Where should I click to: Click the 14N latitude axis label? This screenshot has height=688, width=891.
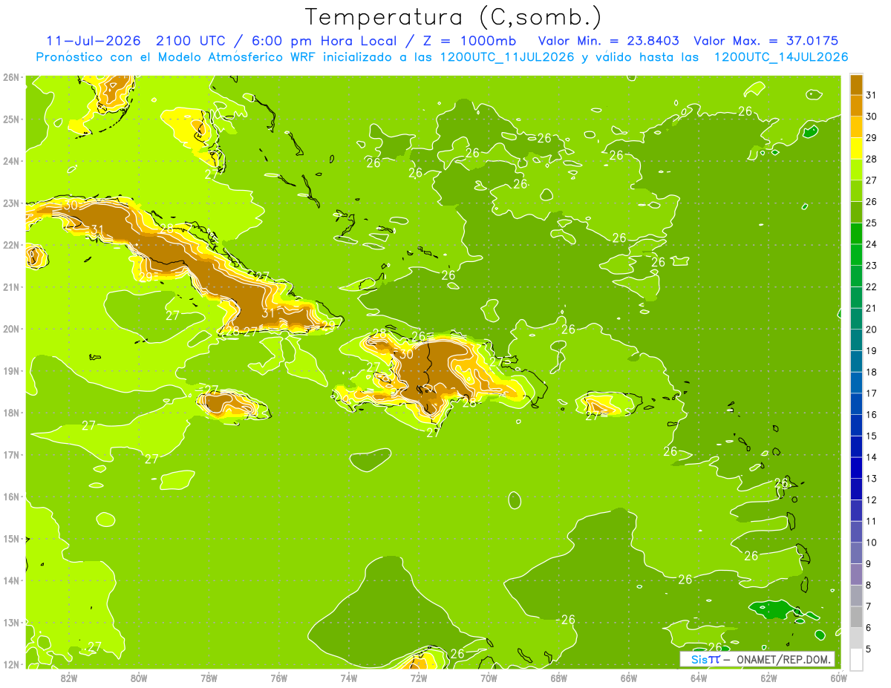point(10,580)
